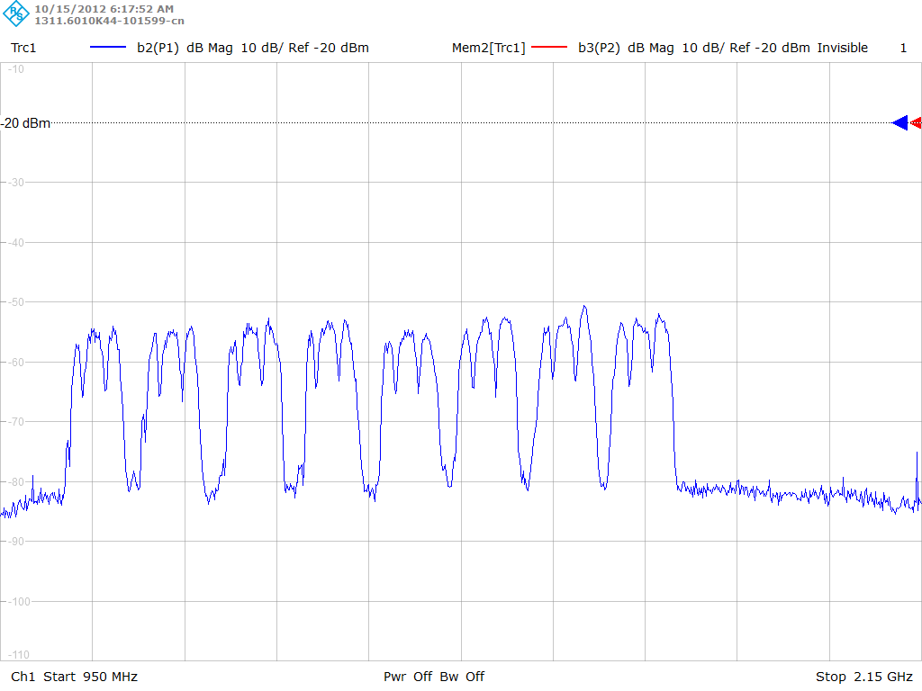This screenshot has height=691, width=922.
Task: Select the Mem2[Trc1] memory trace label
Action: pyautogui.click(x=488, y=48)
